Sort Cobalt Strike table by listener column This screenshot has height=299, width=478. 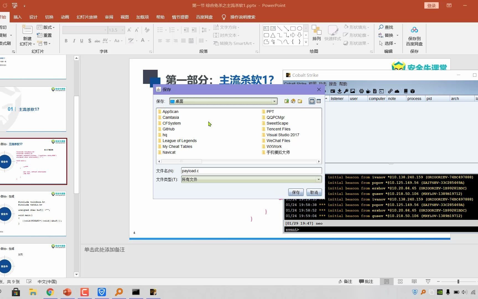[x=337, y=99]
